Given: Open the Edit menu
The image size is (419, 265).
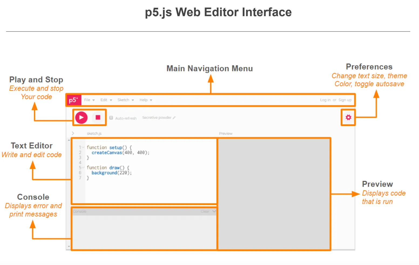Looking at the screenshot, I should [x=106, y=100].
